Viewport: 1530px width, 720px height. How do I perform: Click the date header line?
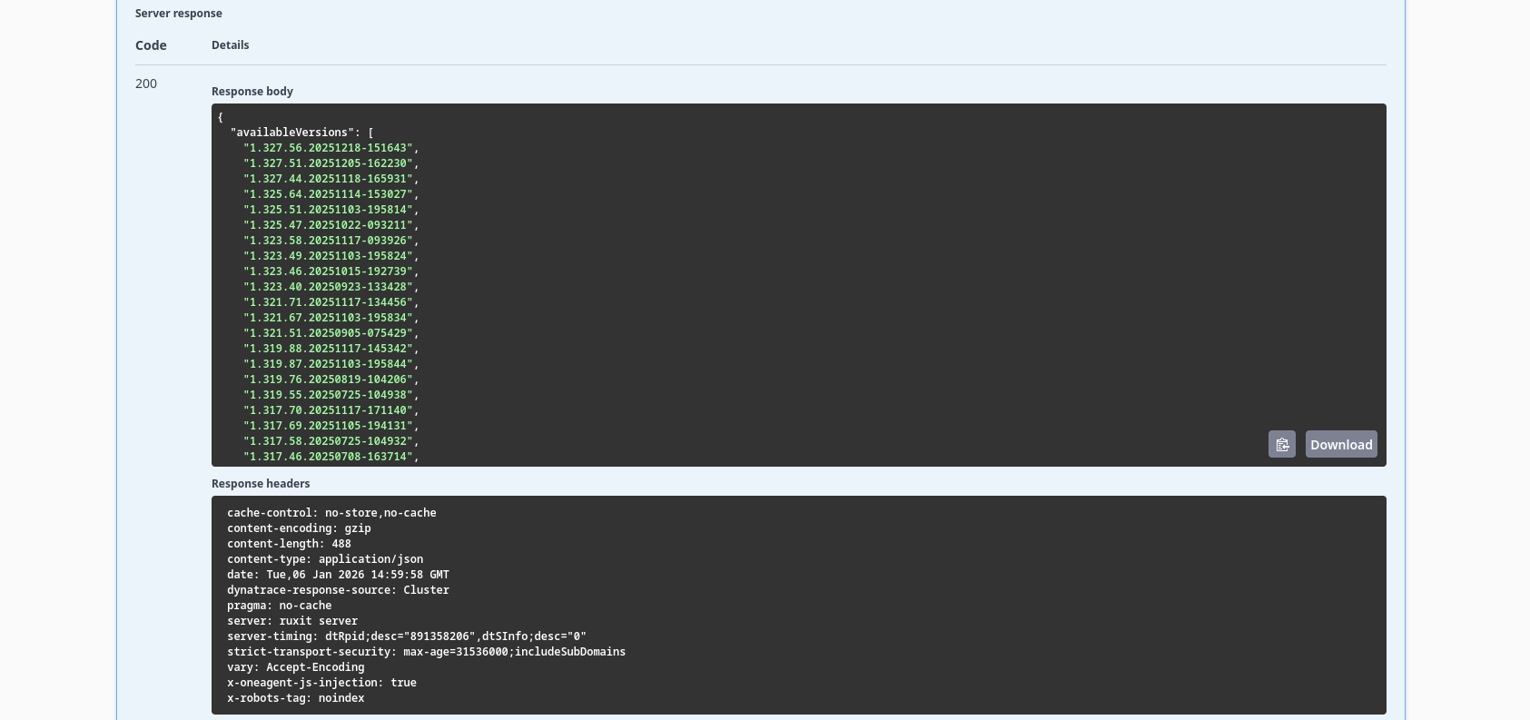click(x=338, y=575)
